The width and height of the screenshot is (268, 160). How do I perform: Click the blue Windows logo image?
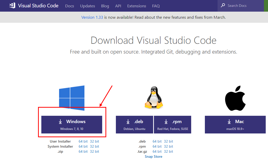(72, 98)
